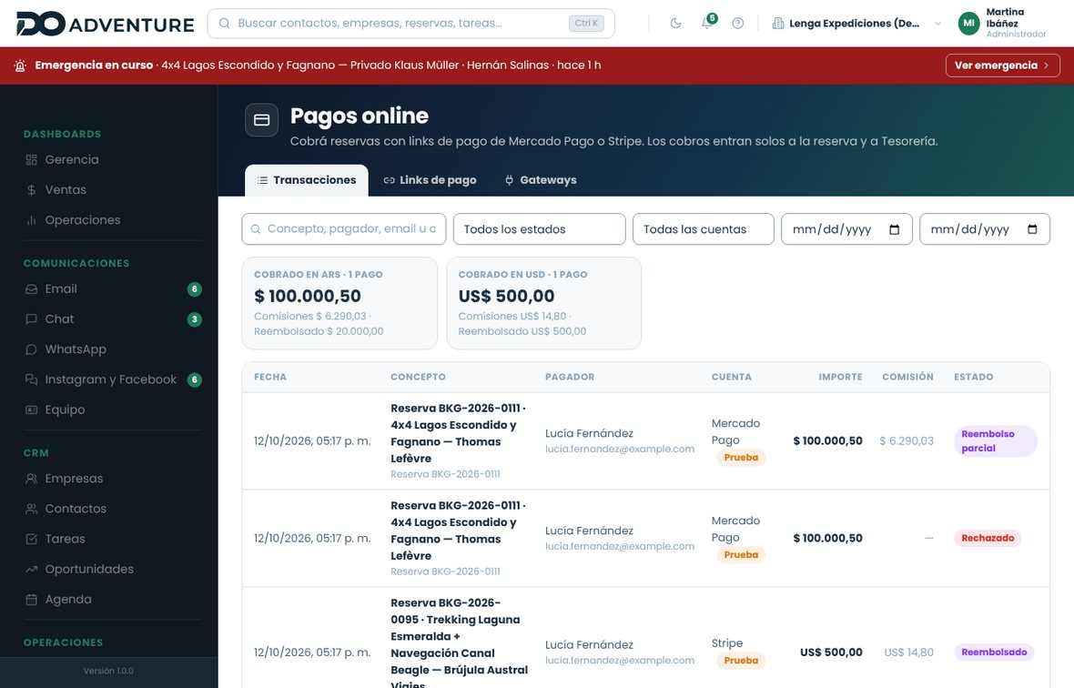
Task: Click the DO Adventure logo
Action: pyautogui.click(x=106, y=24)
